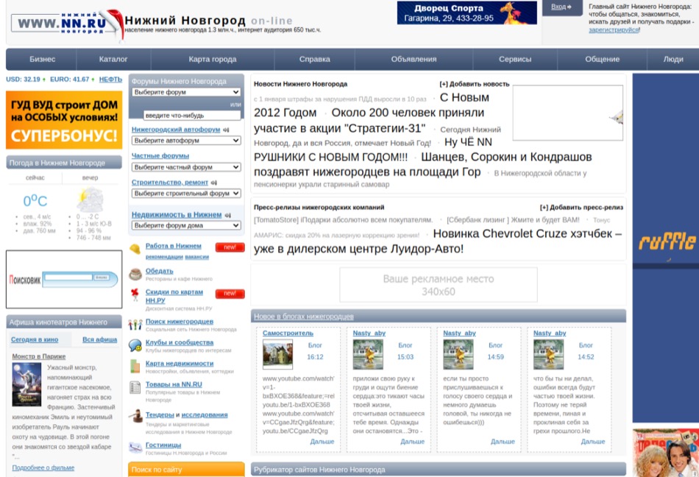Open the Справка menu
This screenshot has width=699, height=477.
pyautogui.click(x=315, y=60)
